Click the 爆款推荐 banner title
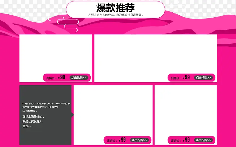Image resolution: width=236 pixels, height=147 pixels. [x=115, y=8]
